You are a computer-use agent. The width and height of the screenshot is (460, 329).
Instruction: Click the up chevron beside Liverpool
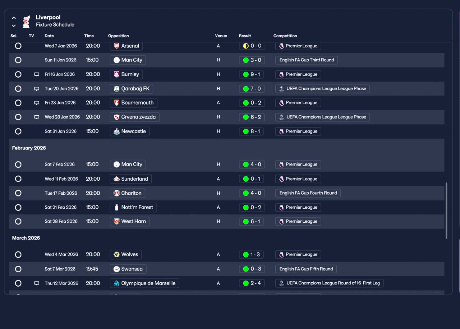pyautogui.click(x=14, y=18)
